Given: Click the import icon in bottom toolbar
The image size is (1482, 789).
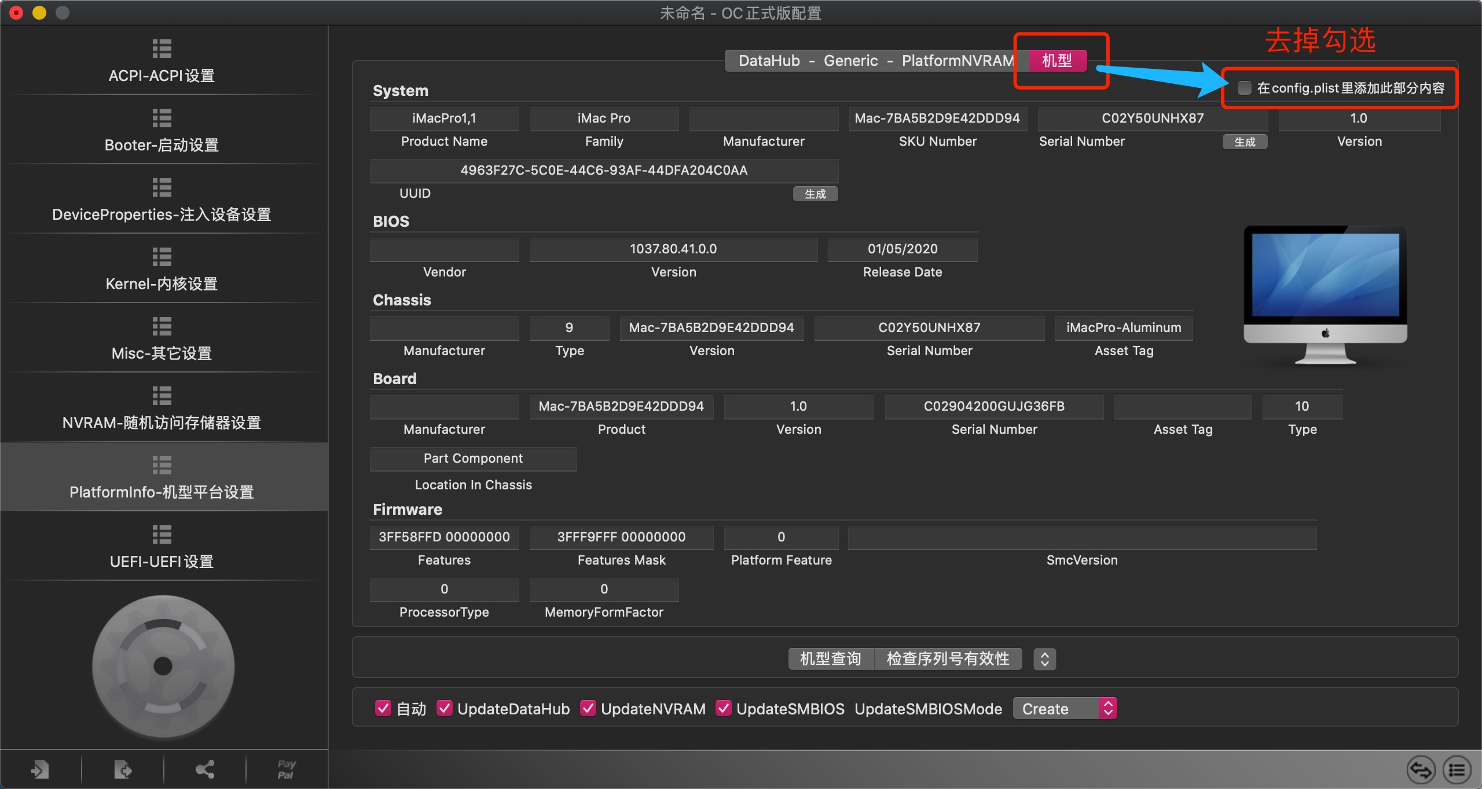Looking at the screenshot, I should tap(40, 770).
